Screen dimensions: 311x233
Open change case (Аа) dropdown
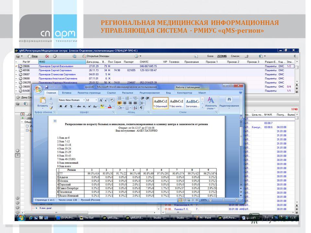(96, 106)
